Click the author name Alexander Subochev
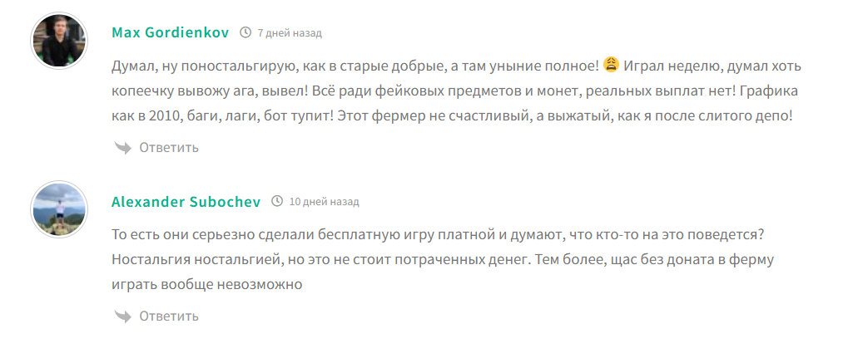858x363 pixels. tap(186, 202)
